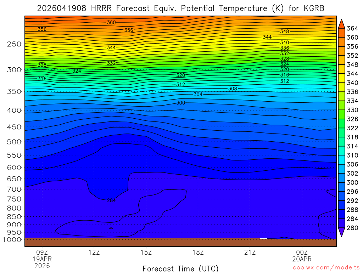Click the 800 pressure level label
Screen dimensions: 363x272
(x=14, y=208)
